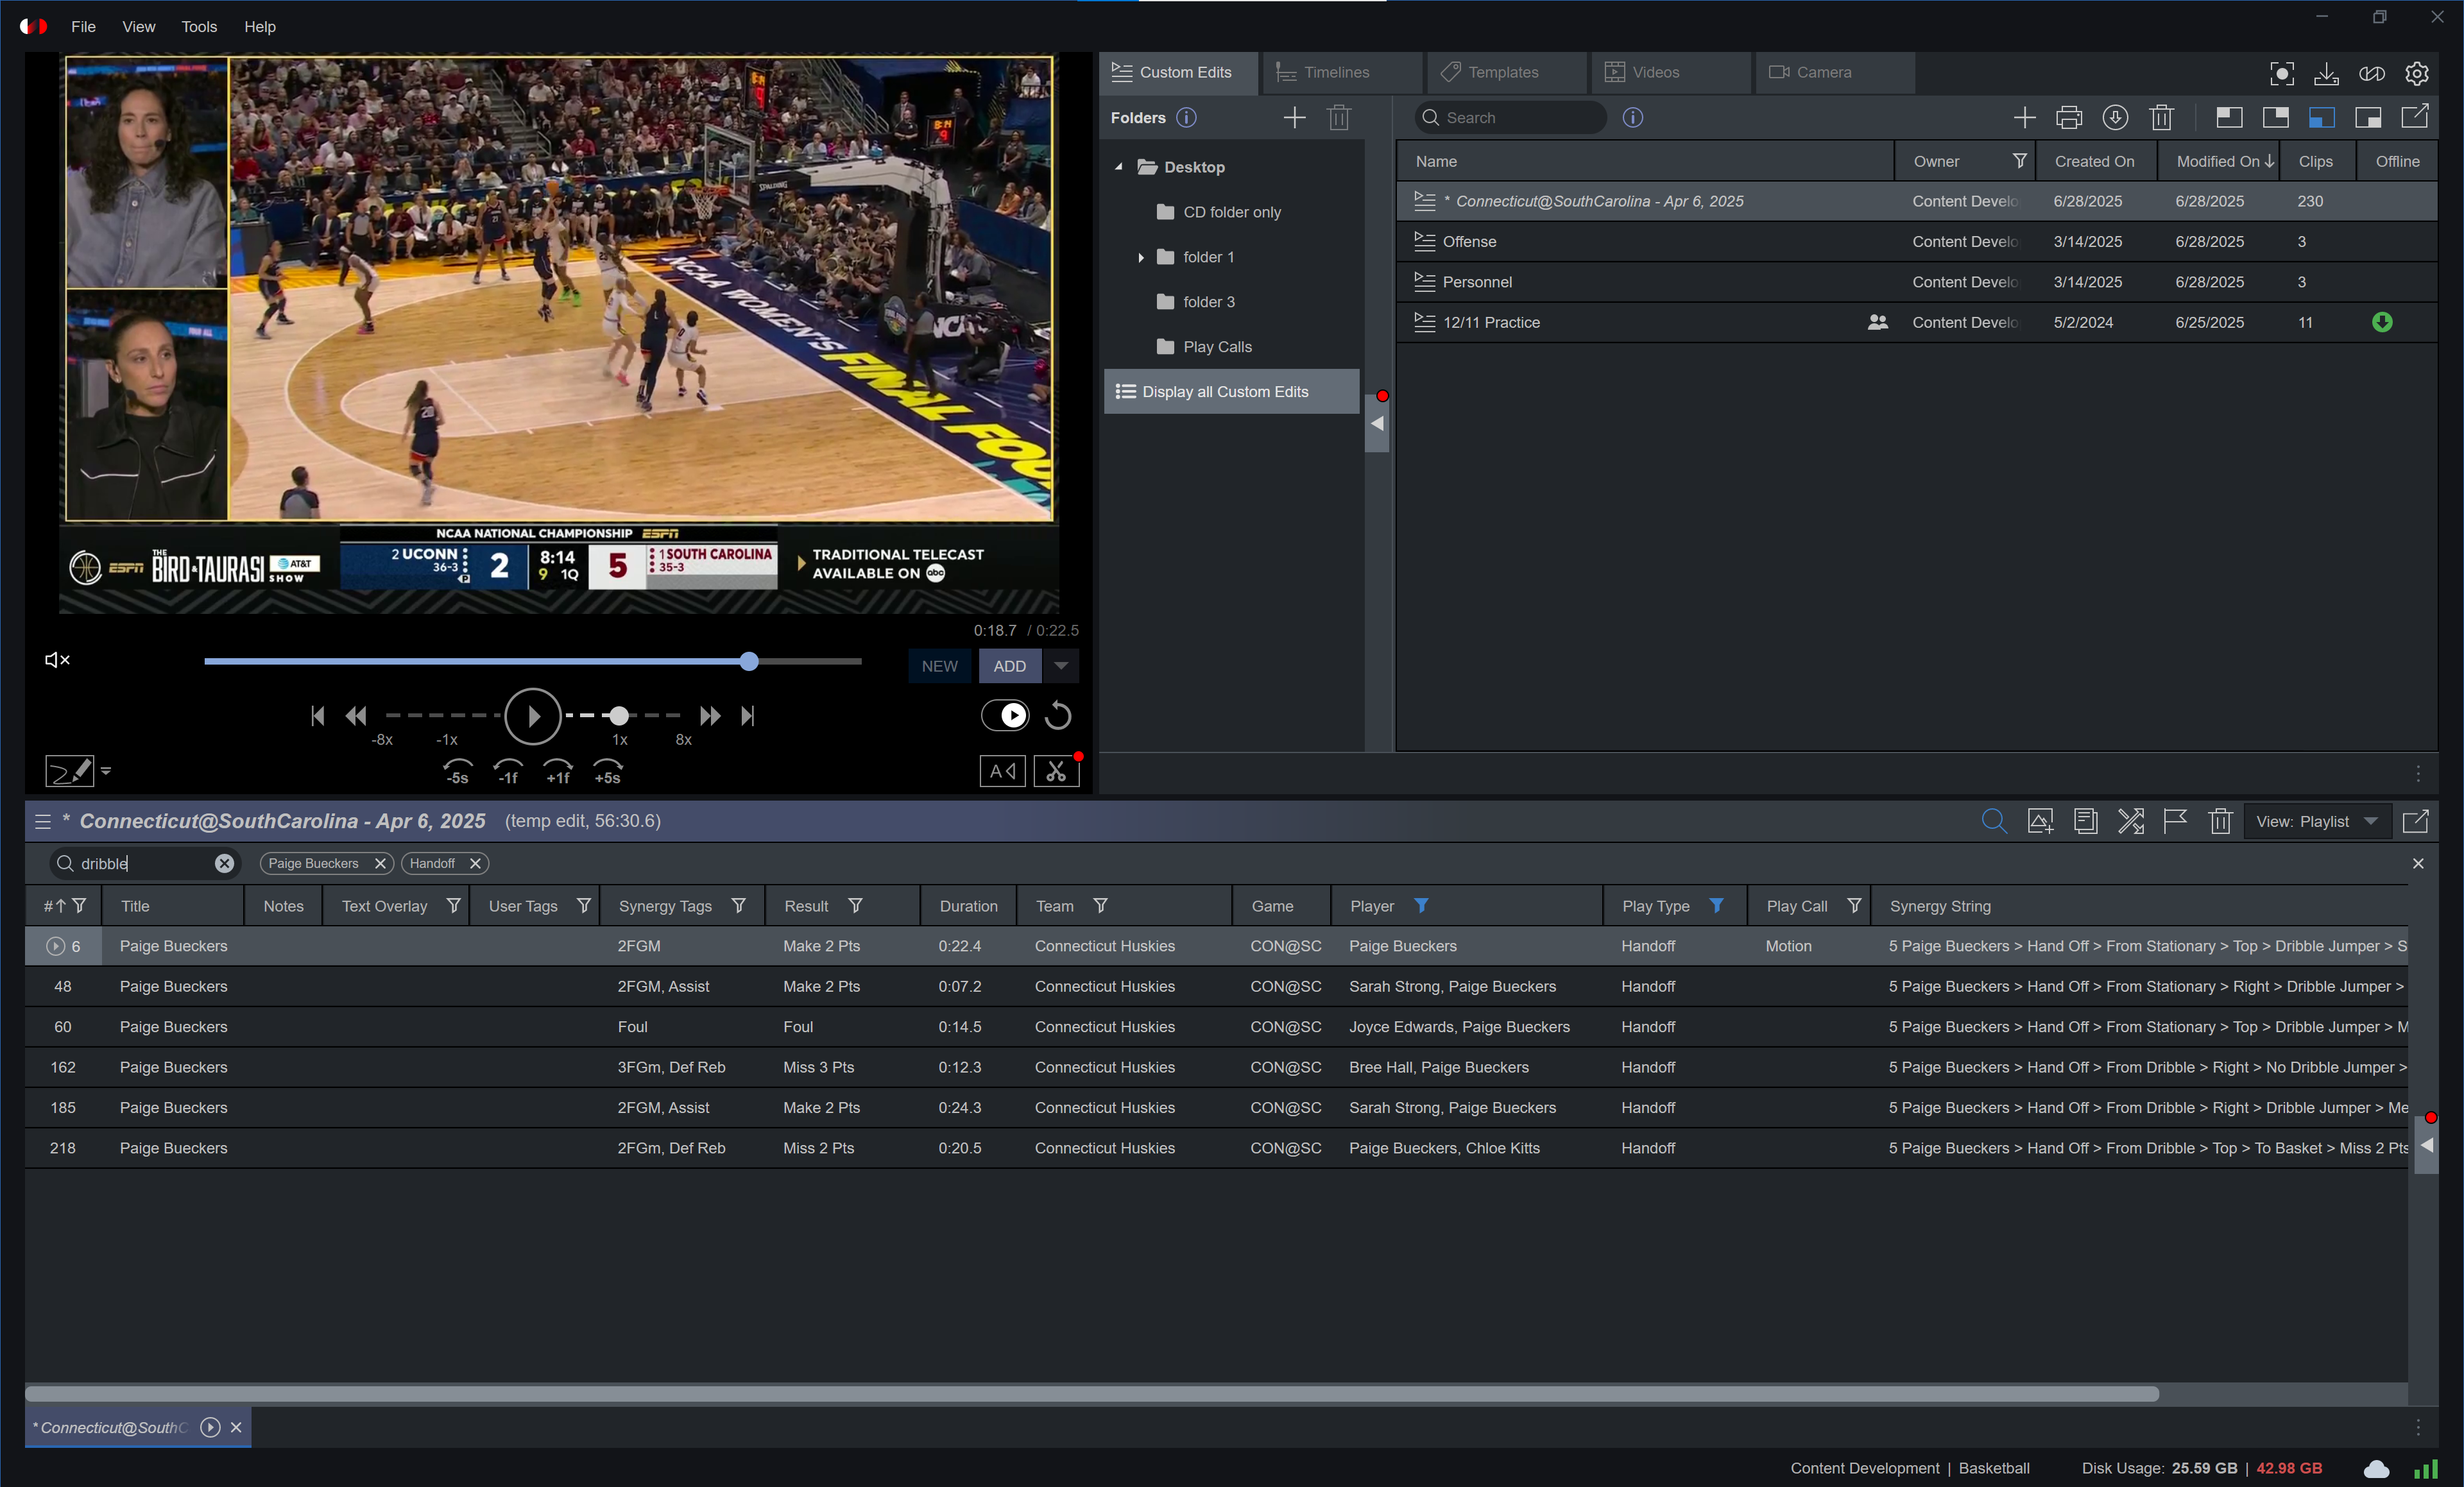Clear the dribble search text
Screen dimensions: 2464x1487
click(x=224, y=863)
